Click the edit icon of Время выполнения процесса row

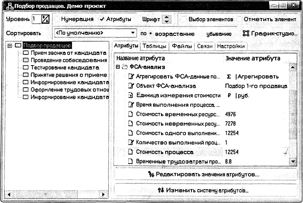click(x=131, y=105)
